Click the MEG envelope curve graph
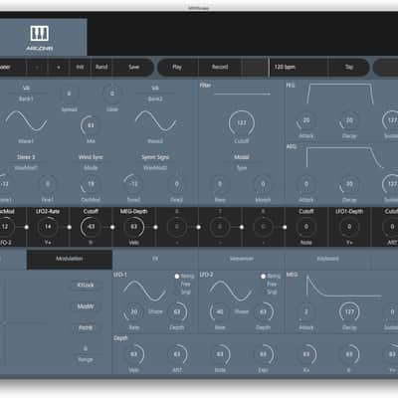This screenshot has height=398, width=398. pyautogui.click(x=343, y=287)
